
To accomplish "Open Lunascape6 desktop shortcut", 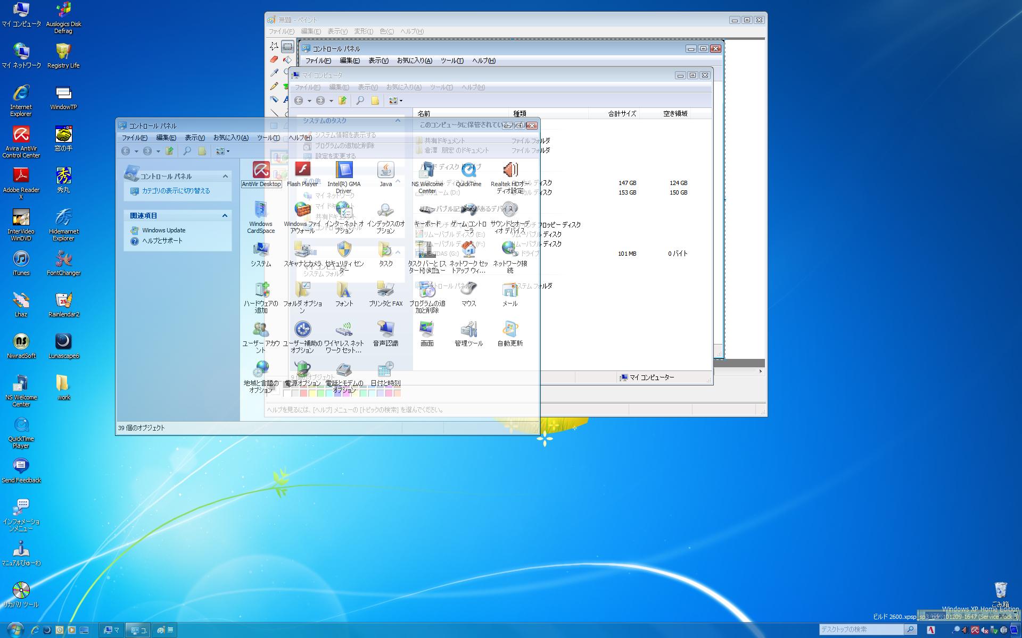I will pos(63,346).
